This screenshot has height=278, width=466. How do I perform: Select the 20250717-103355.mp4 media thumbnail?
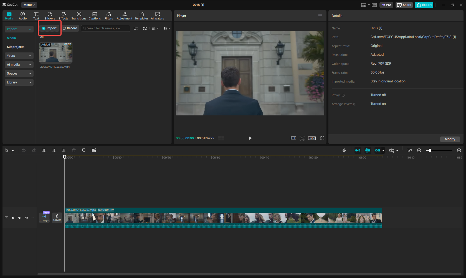(56, 53)
